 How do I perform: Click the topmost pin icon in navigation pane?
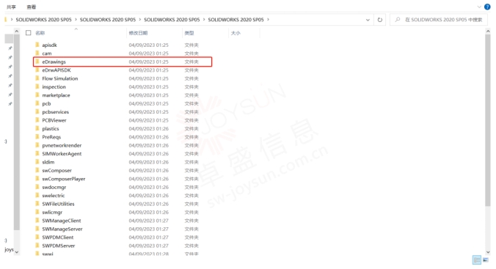tap(10, 48)
